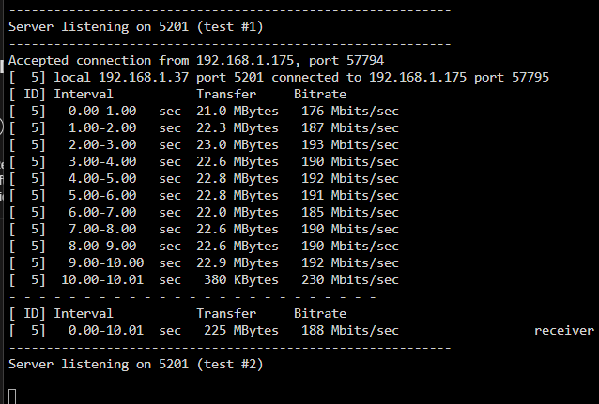Click the 380 KBytes transfer value

(241, 279)
